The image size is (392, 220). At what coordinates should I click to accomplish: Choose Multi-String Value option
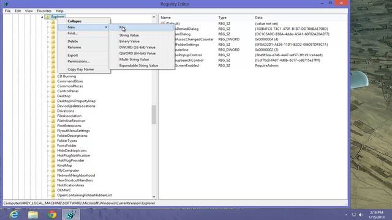click(141, 59)
